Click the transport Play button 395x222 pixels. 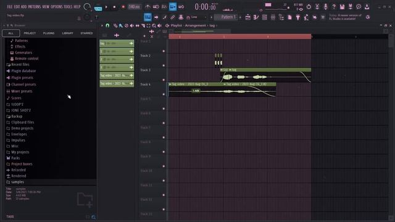(106, 7)
